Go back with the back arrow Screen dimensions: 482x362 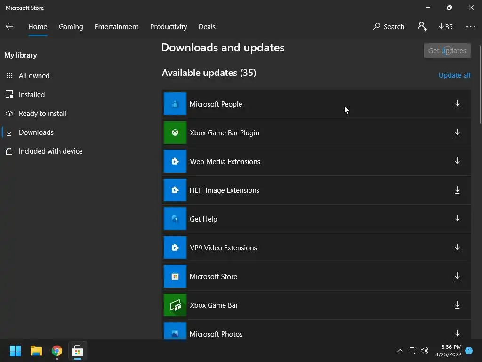point(9,26)
